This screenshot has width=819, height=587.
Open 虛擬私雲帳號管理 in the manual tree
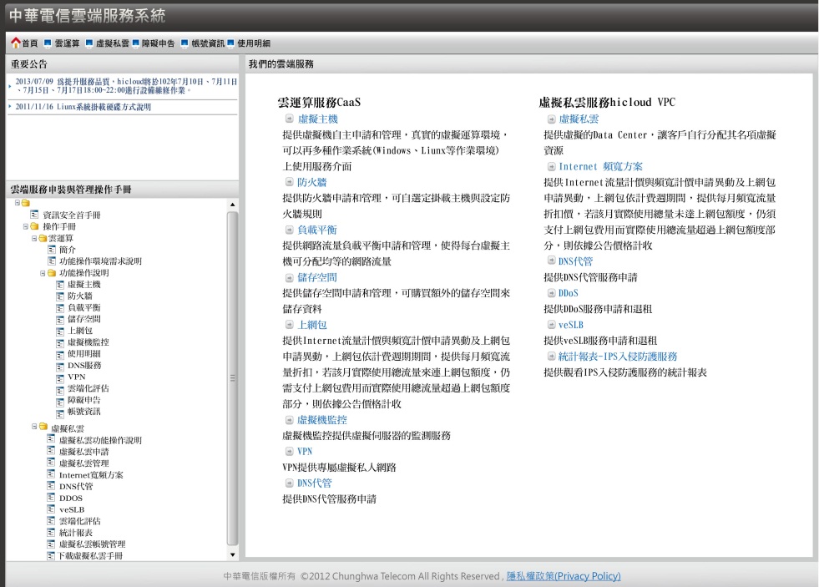coord(93,544)
